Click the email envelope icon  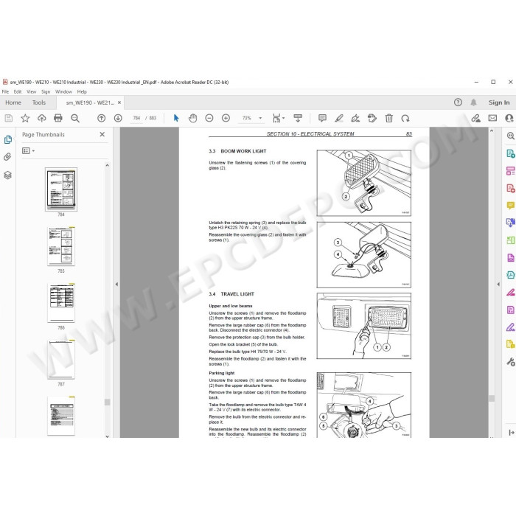492,118
